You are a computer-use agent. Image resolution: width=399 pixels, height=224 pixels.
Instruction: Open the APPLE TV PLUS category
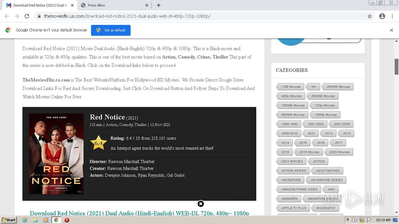coord(292,208)
